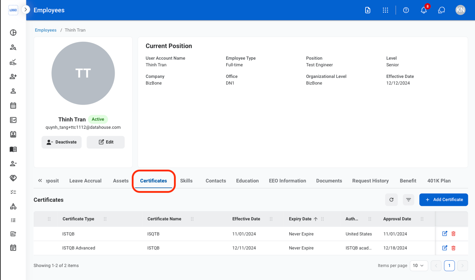This screenshot has height=280, width=475.
Task: Toggle the Expiry Date sort arrow
Action: point(316,219)
